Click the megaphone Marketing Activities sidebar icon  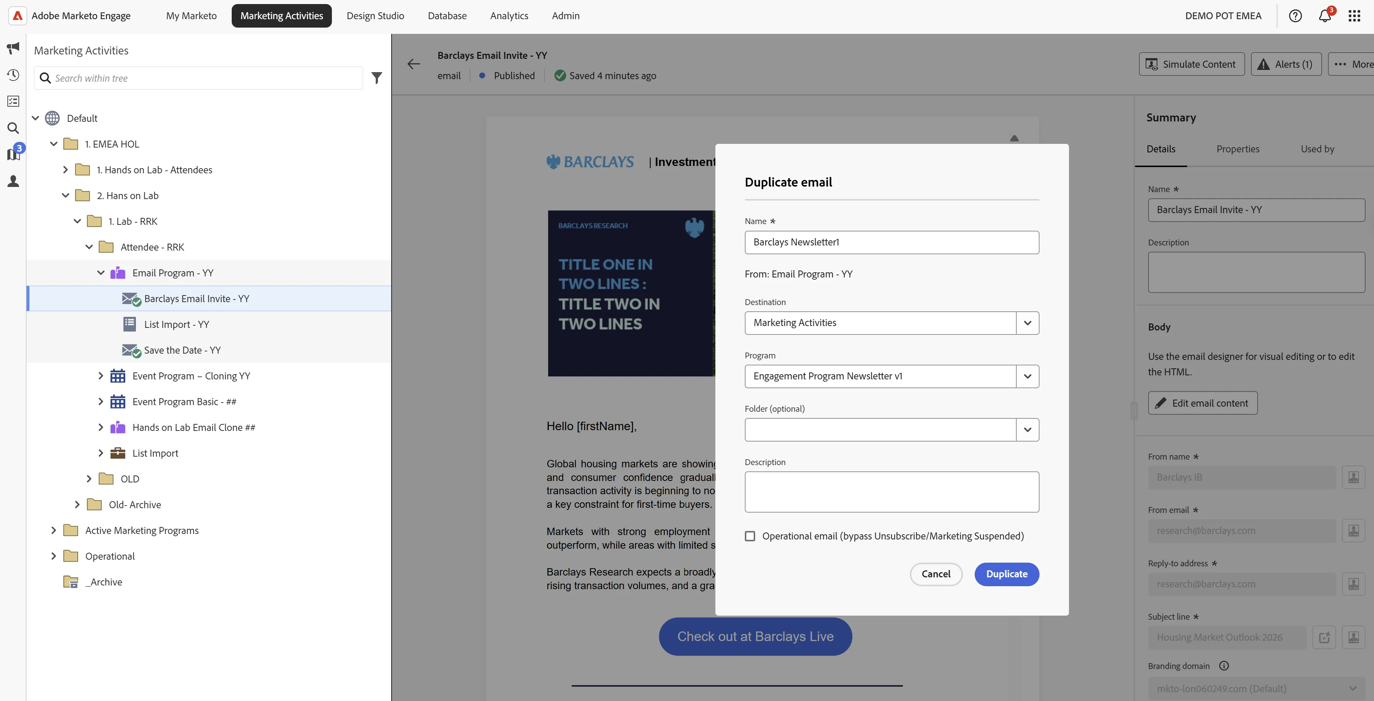click(x=13, y=49)
